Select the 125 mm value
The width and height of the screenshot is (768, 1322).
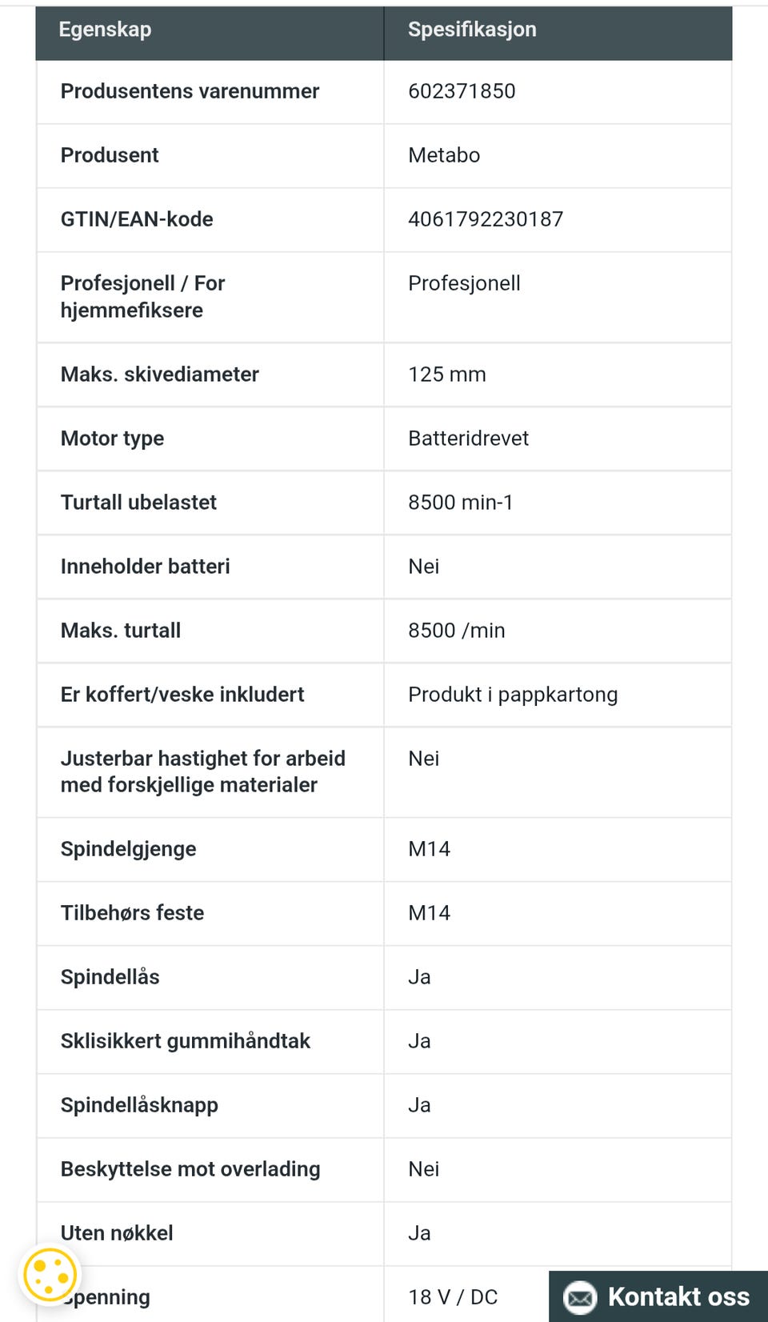click(447, 375)
